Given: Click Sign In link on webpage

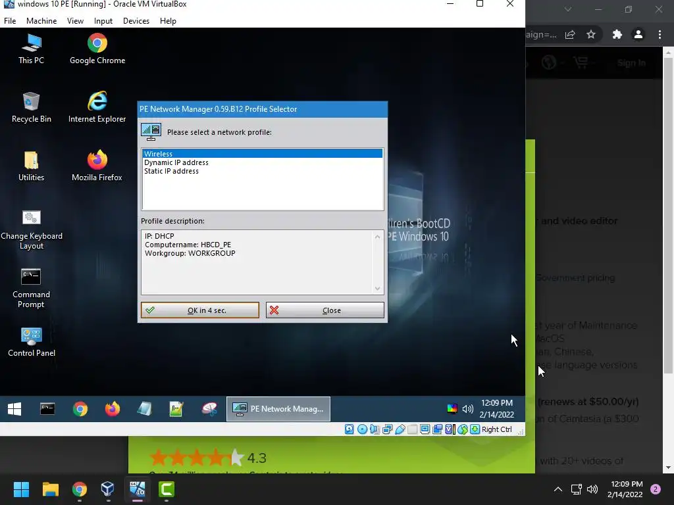Looking at the screenshot, I should click(x=631, y=63).
